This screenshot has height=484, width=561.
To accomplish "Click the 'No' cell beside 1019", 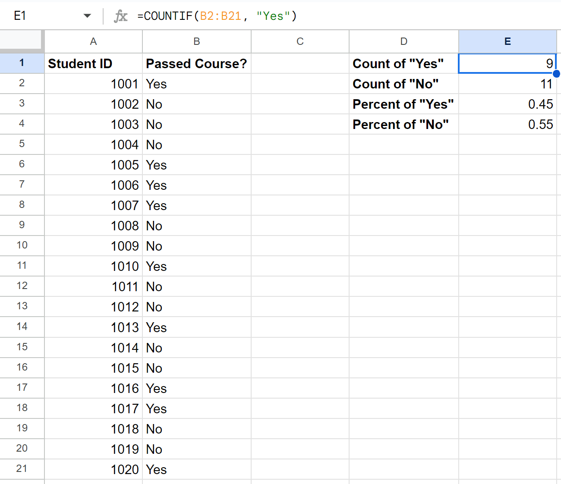I will pos(197,449).
